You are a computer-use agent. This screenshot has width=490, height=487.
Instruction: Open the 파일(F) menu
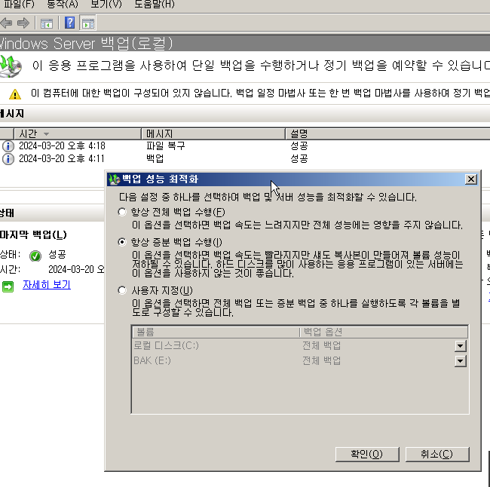point(19,5)
